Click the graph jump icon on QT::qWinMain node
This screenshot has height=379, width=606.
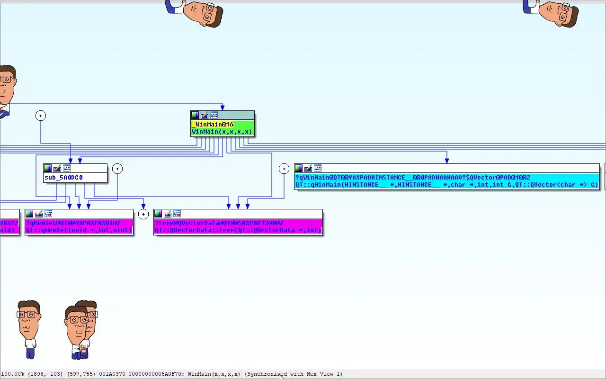(x=318, y=168)
